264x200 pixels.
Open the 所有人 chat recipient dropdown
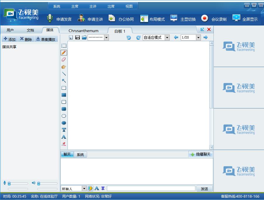click(84, 189)
